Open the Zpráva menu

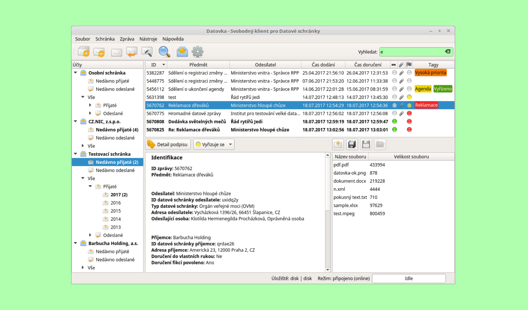tap(127, 39)
